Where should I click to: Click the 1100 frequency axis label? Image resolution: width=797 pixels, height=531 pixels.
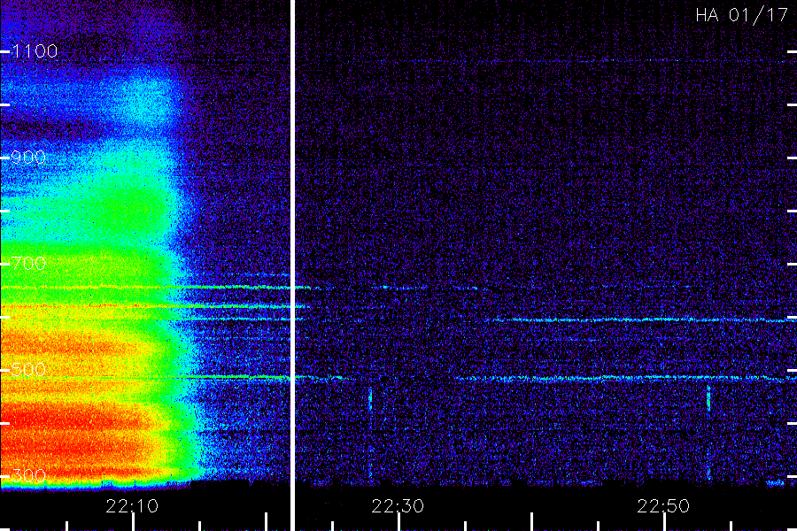click(35, 51)
